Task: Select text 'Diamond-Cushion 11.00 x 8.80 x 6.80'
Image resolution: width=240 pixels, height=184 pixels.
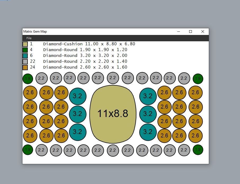Action: (x=89, y=44)
